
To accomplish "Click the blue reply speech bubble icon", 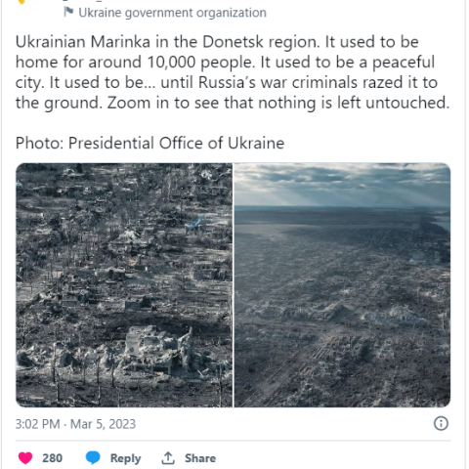I will 93,458.
